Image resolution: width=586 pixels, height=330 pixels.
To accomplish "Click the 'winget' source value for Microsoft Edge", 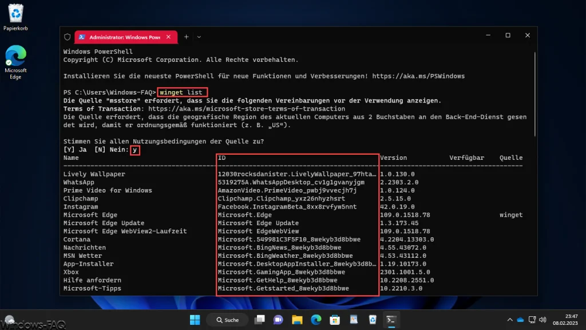I will pos(511,215).
